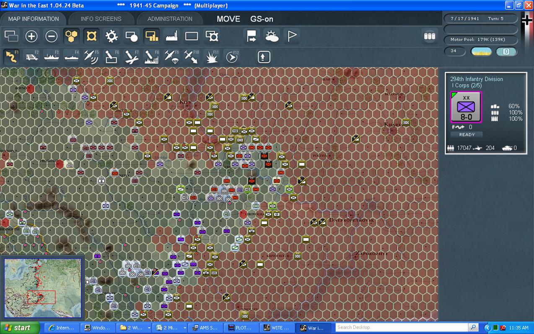The height and width of the screenshot is (334, 534).
Task: Click the overlapping windows map icon
Action: click(11, 37)
